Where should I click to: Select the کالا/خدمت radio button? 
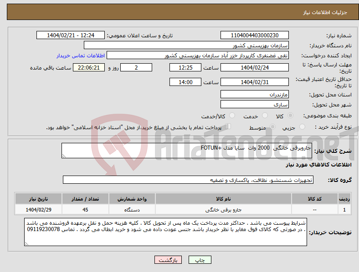coord(232,116)
